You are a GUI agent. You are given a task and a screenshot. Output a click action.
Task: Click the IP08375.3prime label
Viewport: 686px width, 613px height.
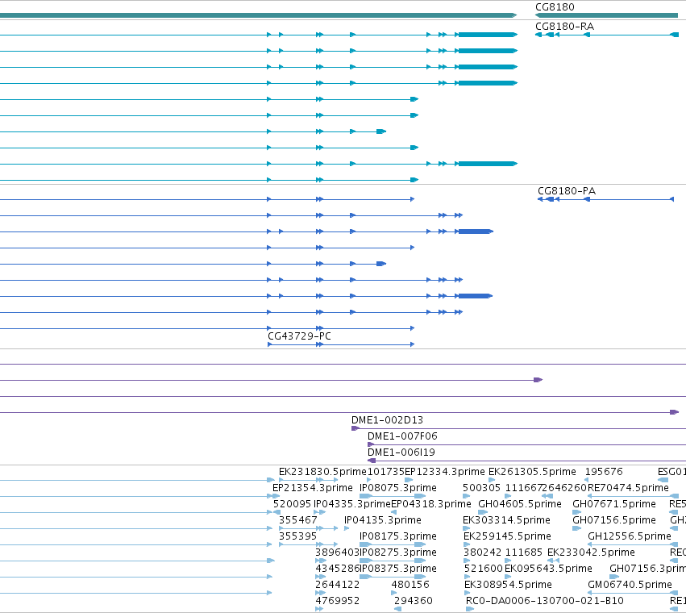pos(397,569)
